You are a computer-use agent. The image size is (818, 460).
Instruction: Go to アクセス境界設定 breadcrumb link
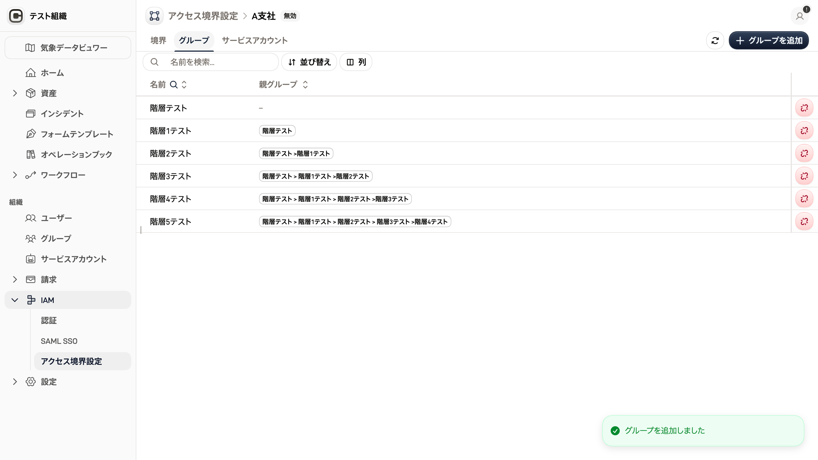pos(203,16)
